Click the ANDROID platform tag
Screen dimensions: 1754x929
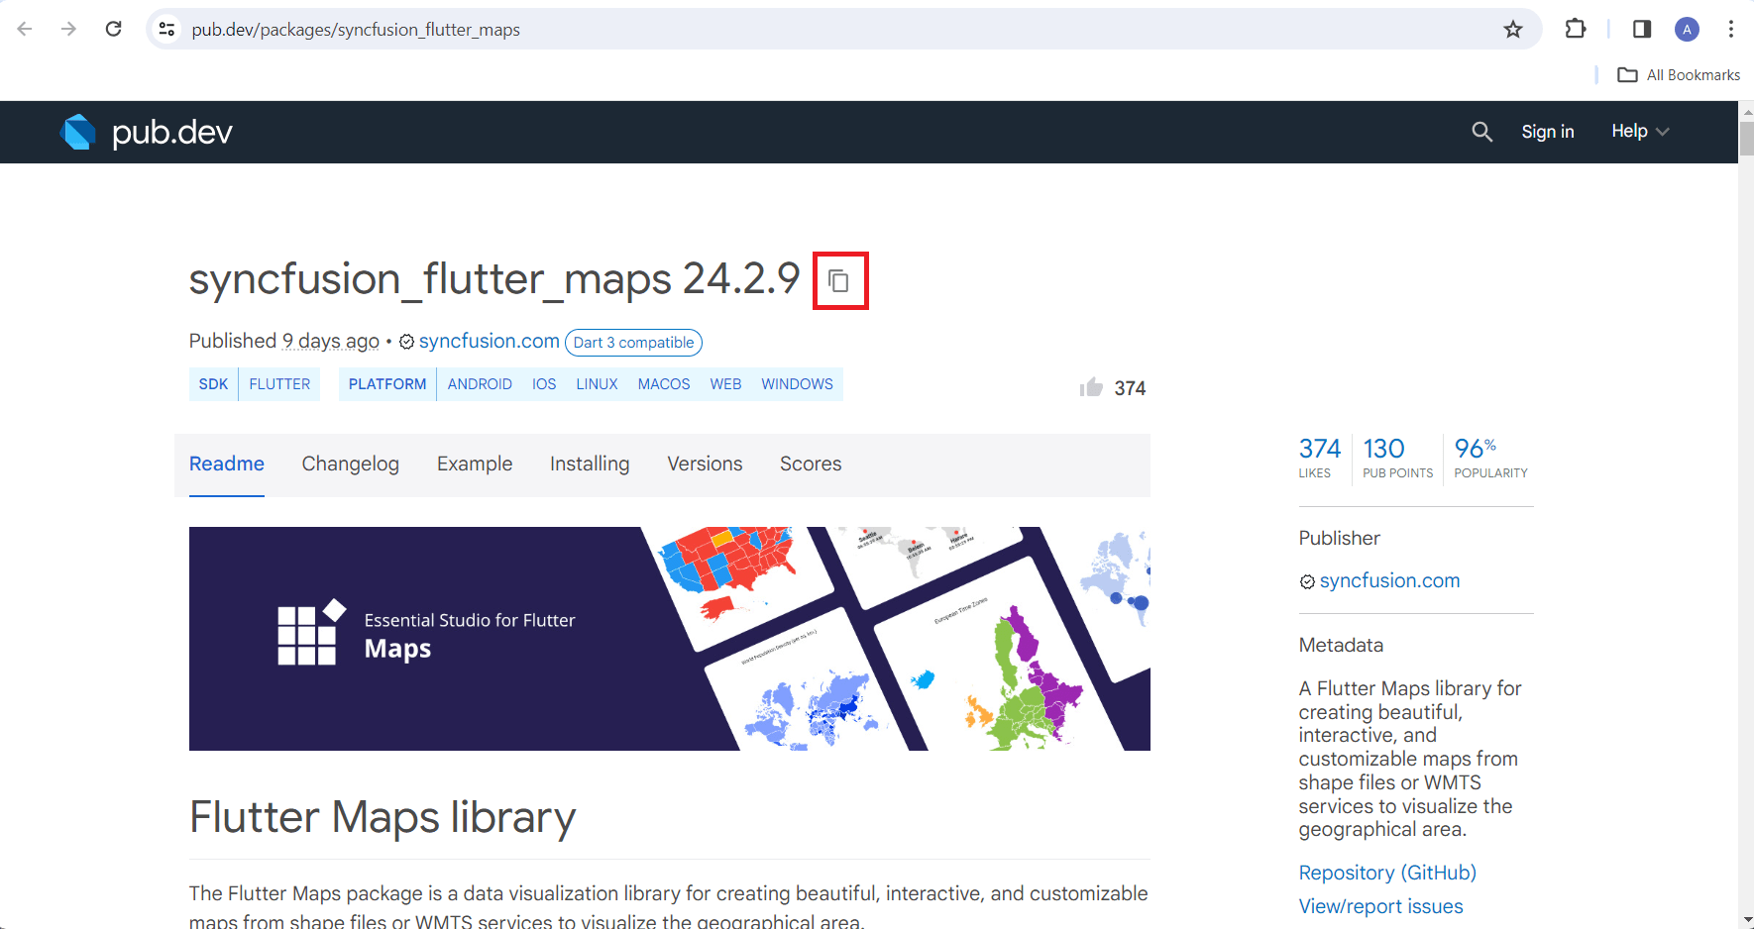click(480, 384)
